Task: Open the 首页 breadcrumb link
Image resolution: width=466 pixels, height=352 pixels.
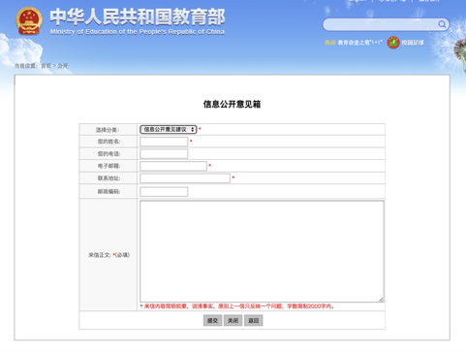Action: click(46, 66)
